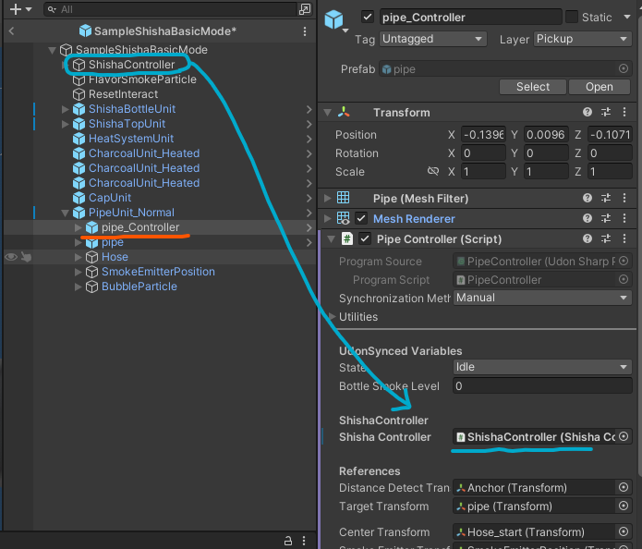Open Layer dropdown showing Pickup
The image size is (642, 549).
[x=582, y=39]
